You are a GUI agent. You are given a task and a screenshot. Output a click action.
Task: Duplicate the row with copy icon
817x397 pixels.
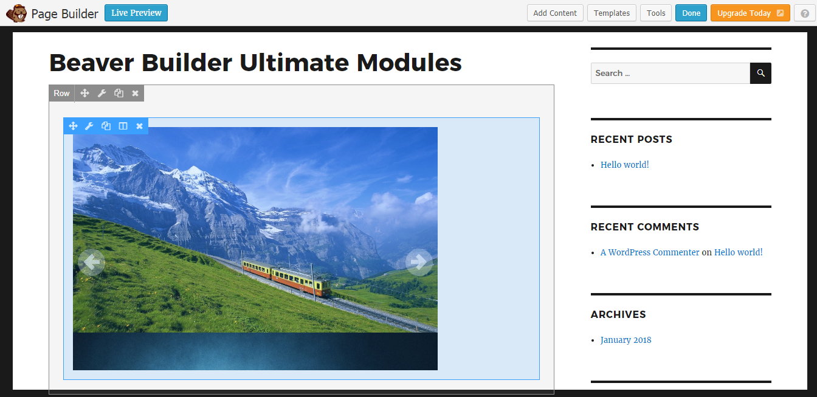119,93
